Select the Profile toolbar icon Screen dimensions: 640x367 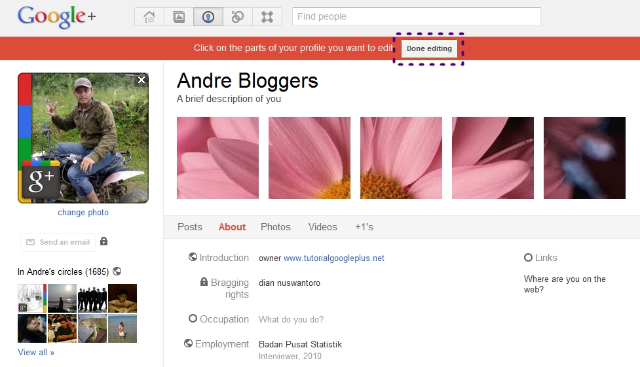pos(208,17)
